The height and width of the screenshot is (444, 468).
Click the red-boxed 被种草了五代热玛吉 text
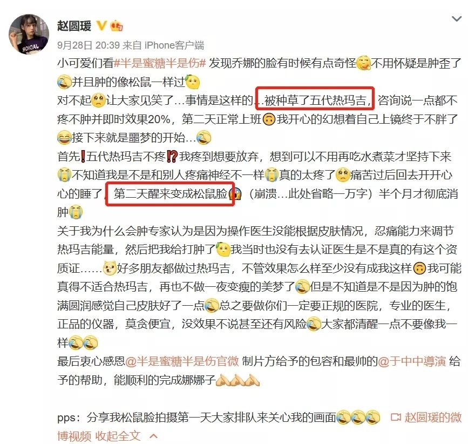tap(315, 100)
